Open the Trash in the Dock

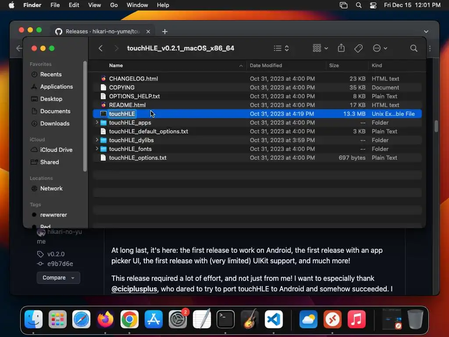tap(415, 319)
